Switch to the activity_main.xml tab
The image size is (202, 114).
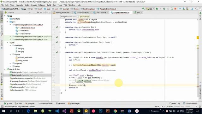(62, 13)
